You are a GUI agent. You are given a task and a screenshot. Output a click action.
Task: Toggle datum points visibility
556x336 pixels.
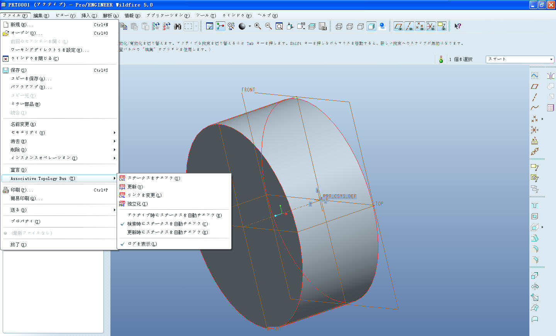pyautogui.click(x=420, y=26)
